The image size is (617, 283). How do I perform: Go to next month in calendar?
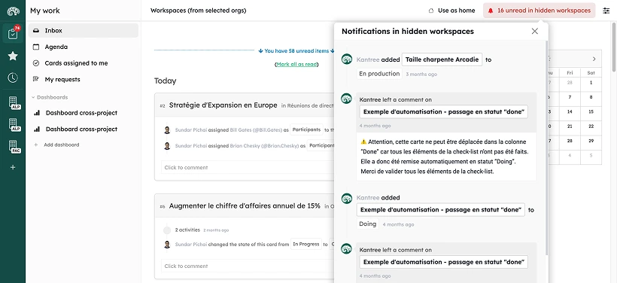point(594,59)
